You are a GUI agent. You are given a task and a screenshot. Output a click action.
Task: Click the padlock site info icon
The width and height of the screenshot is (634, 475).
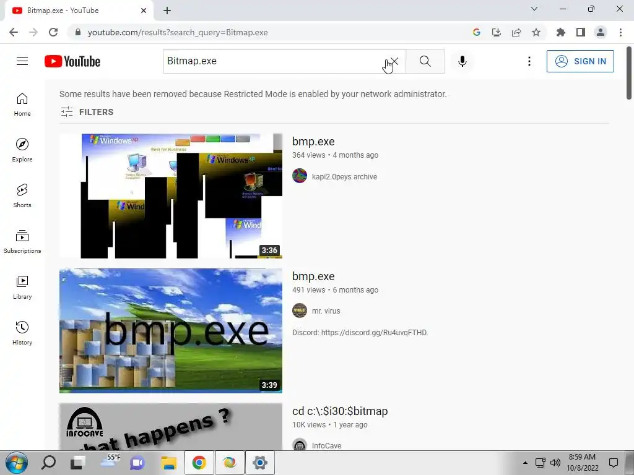pos(78,32)
